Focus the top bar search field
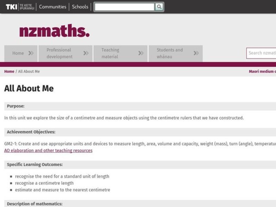 tap(125, 7)
